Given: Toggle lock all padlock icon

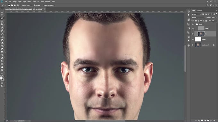Looking at the screenshot, I should point(206,21).
